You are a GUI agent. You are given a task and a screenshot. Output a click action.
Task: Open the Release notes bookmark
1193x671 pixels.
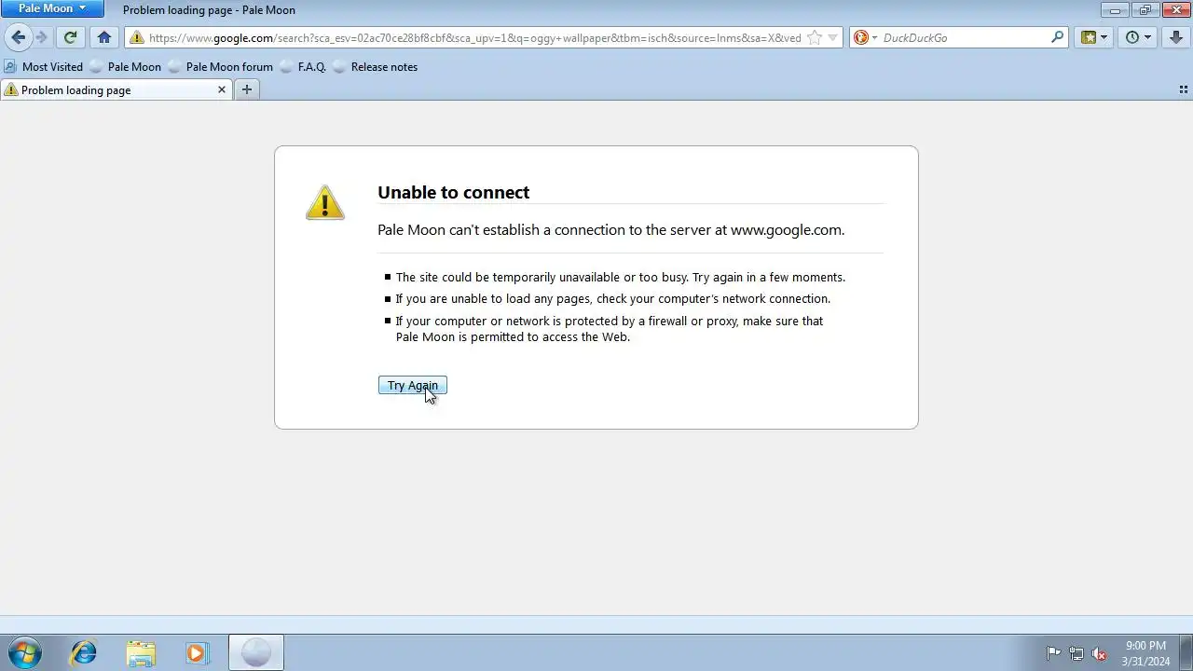point(376,67)
